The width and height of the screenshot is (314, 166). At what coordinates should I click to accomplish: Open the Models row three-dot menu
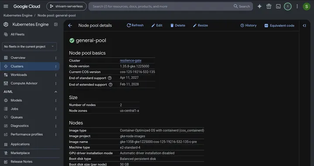tap(56, 100)
